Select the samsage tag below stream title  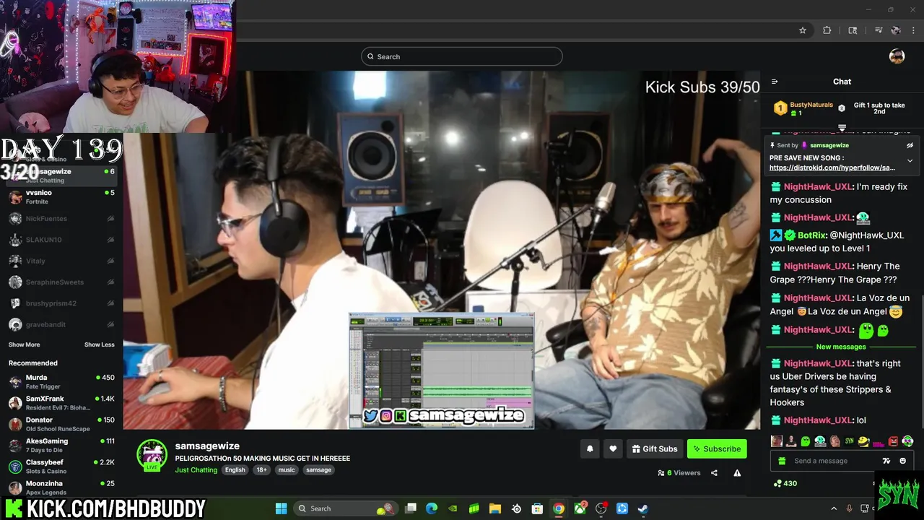pos(318,469)
